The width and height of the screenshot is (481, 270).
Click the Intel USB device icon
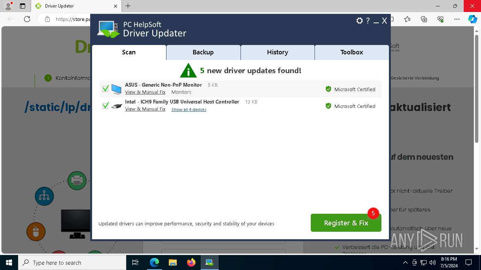[x=116, y=106]
